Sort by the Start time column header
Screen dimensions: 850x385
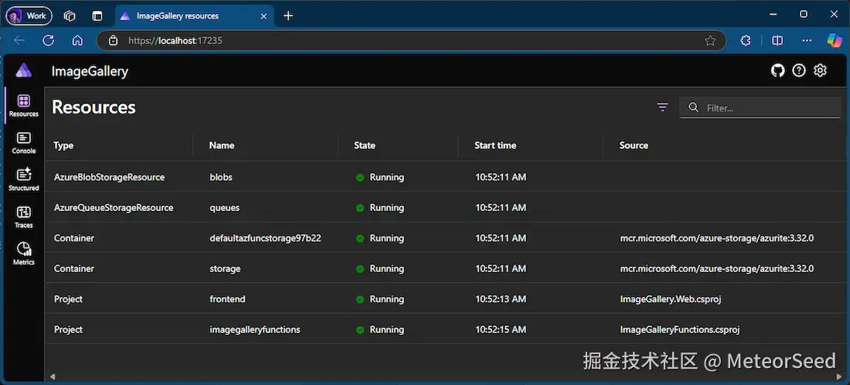tap(495, 145)
